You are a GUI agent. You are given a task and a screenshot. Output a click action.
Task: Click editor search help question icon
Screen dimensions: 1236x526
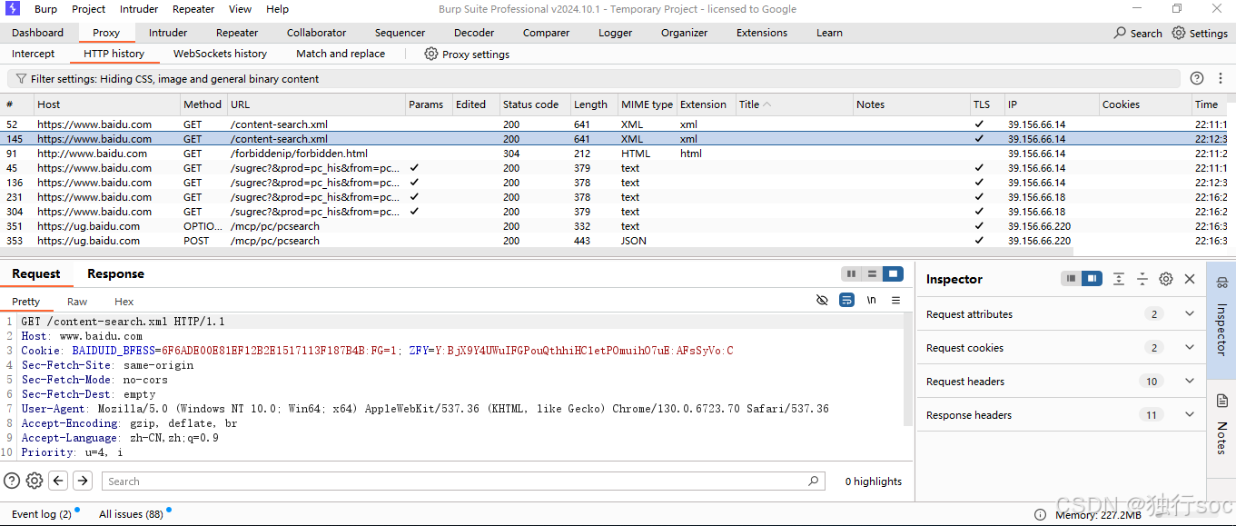coord(12,481)
